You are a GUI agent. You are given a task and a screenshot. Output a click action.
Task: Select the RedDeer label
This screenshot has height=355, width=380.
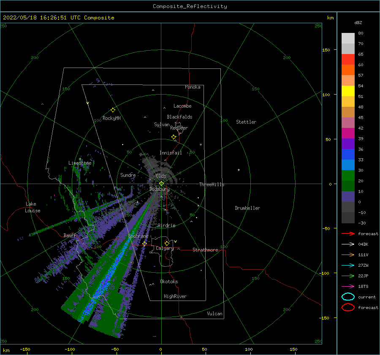pyautogui.click(x=179, y=128)
